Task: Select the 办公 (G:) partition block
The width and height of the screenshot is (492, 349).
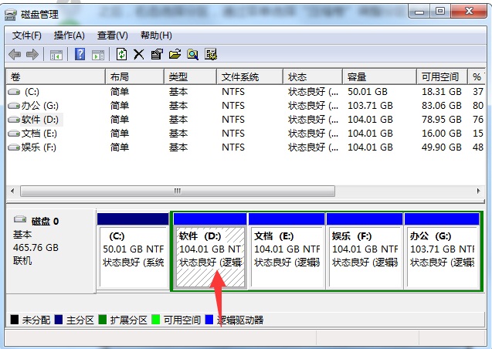Action: pyautogui.click(x=442, y=251)
